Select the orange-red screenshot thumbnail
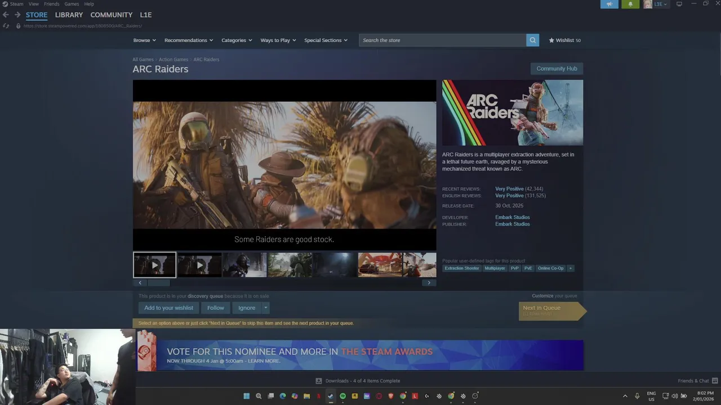721x405 pixels. point(380,265)
